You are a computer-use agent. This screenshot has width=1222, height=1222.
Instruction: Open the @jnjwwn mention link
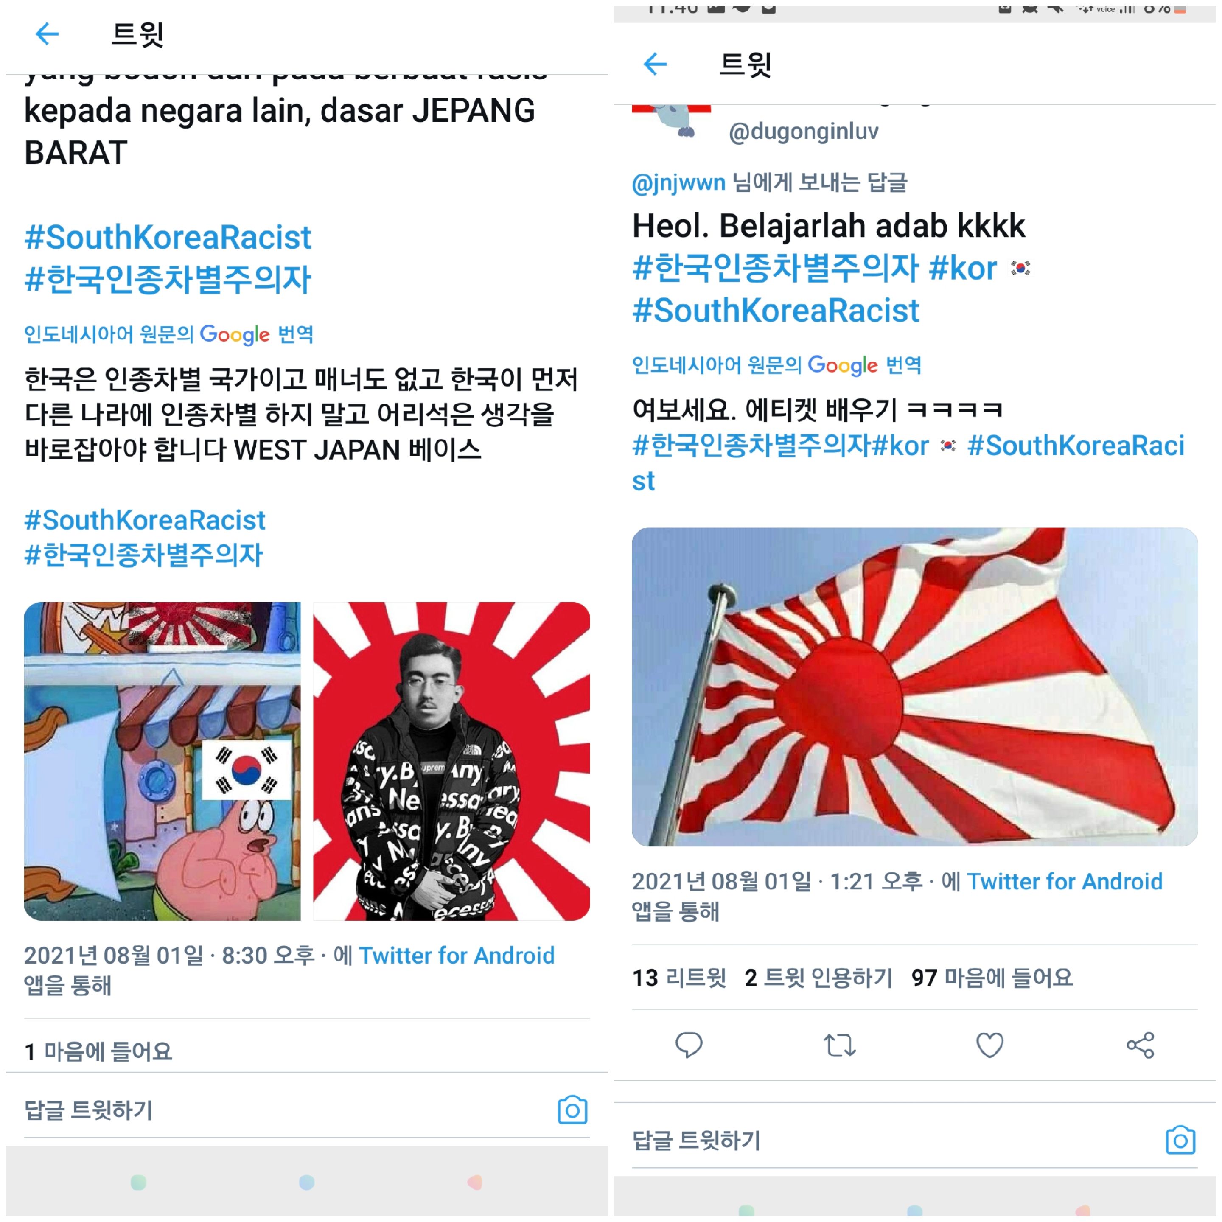coord(679,183)
